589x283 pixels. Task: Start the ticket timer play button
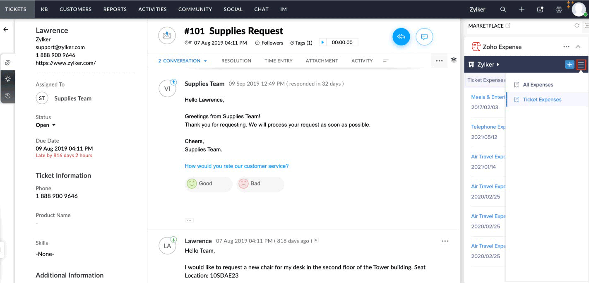(323, 42)
